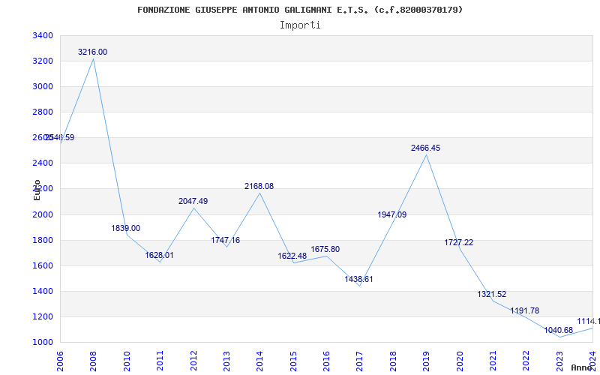Screen dimensions: 600x375
Task: Select the 1191.78 data label
Action: coord(524,310)
